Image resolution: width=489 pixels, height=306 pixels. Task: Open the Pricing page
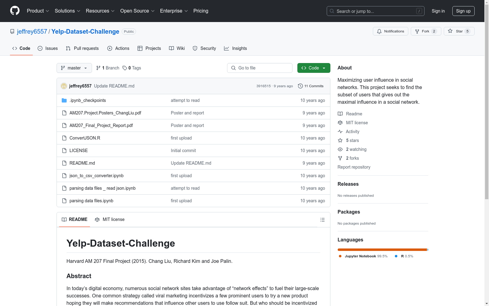201,11
